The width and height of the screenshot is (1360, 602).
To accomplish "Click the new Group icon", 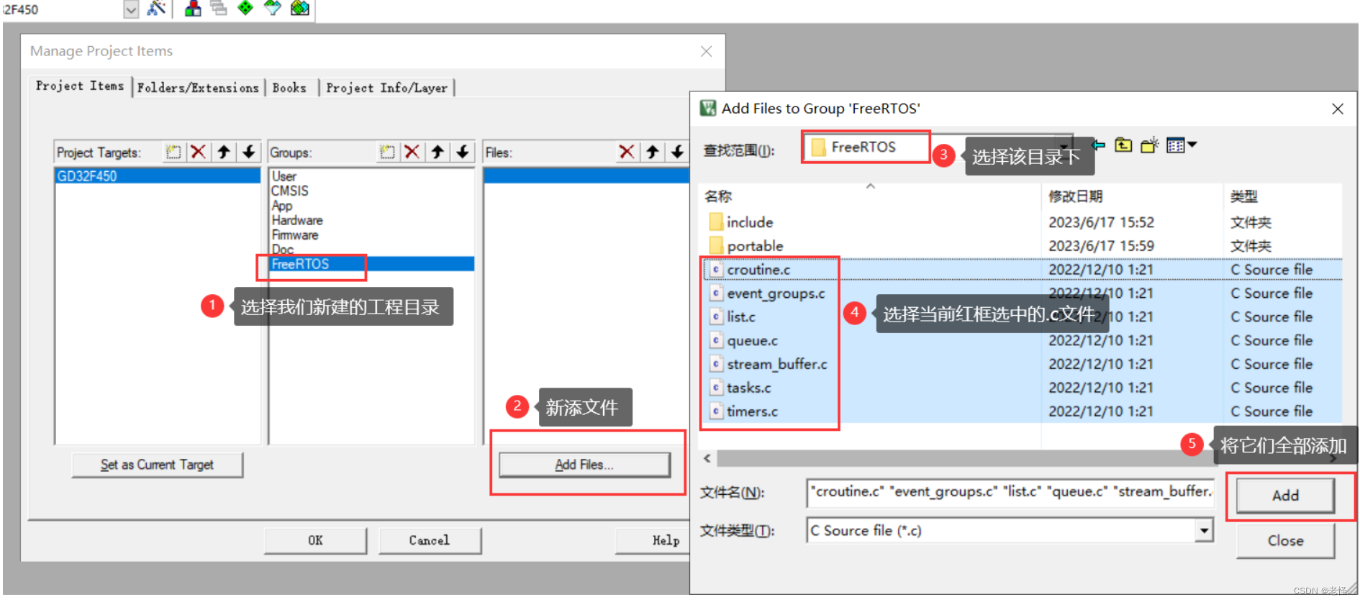I will (x=387, y=152).
